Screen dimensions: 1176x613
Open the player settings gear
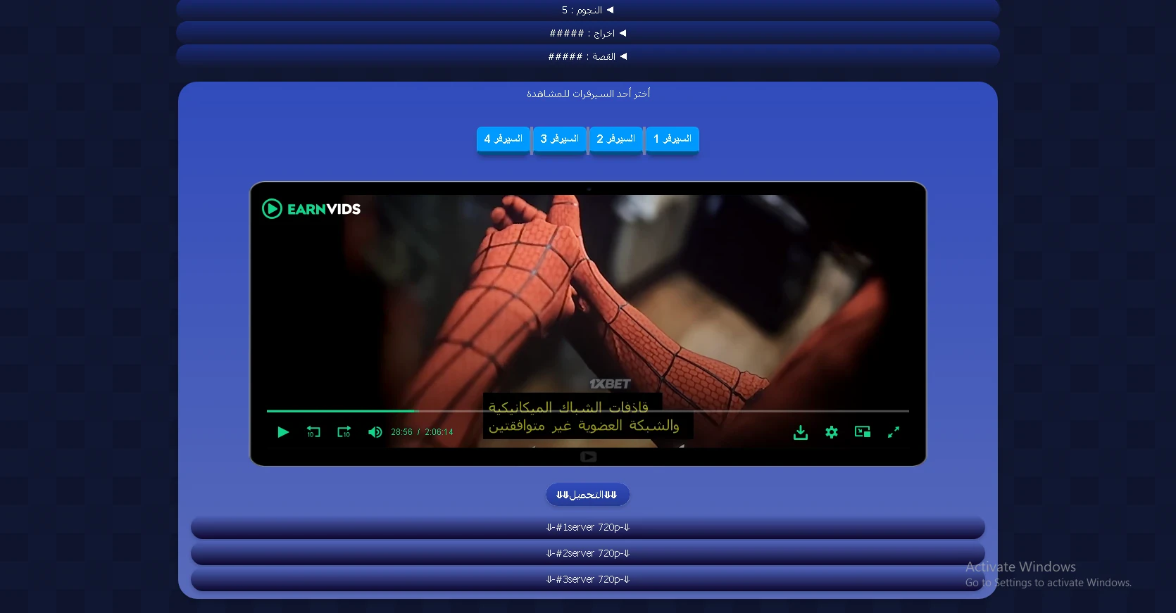click(x=832, y=432)
